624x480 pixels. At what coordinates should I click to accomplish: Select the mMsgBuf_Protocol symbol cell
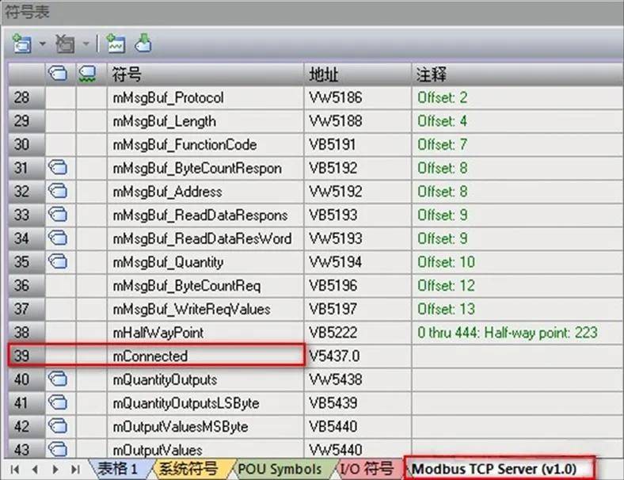click(x=205, y=97)
